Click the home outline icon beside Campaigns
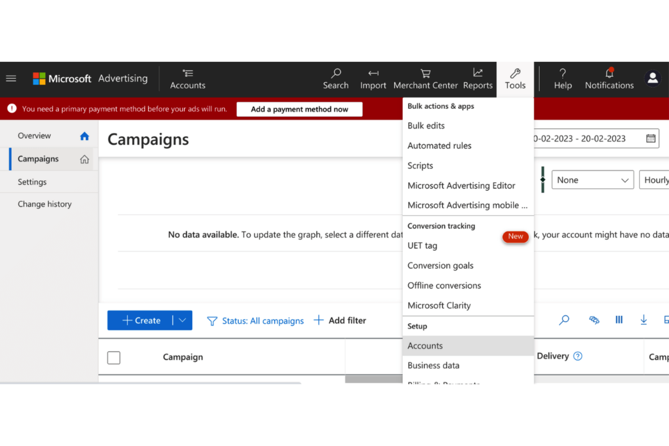The image size is (669, 446). point(85,159)
